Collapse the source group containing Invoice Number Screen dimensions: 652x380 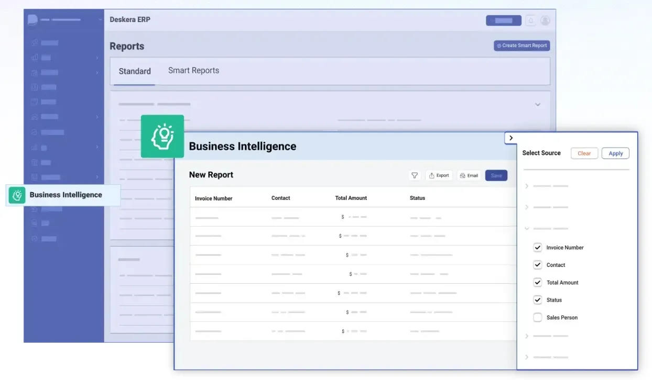(527, 229)
